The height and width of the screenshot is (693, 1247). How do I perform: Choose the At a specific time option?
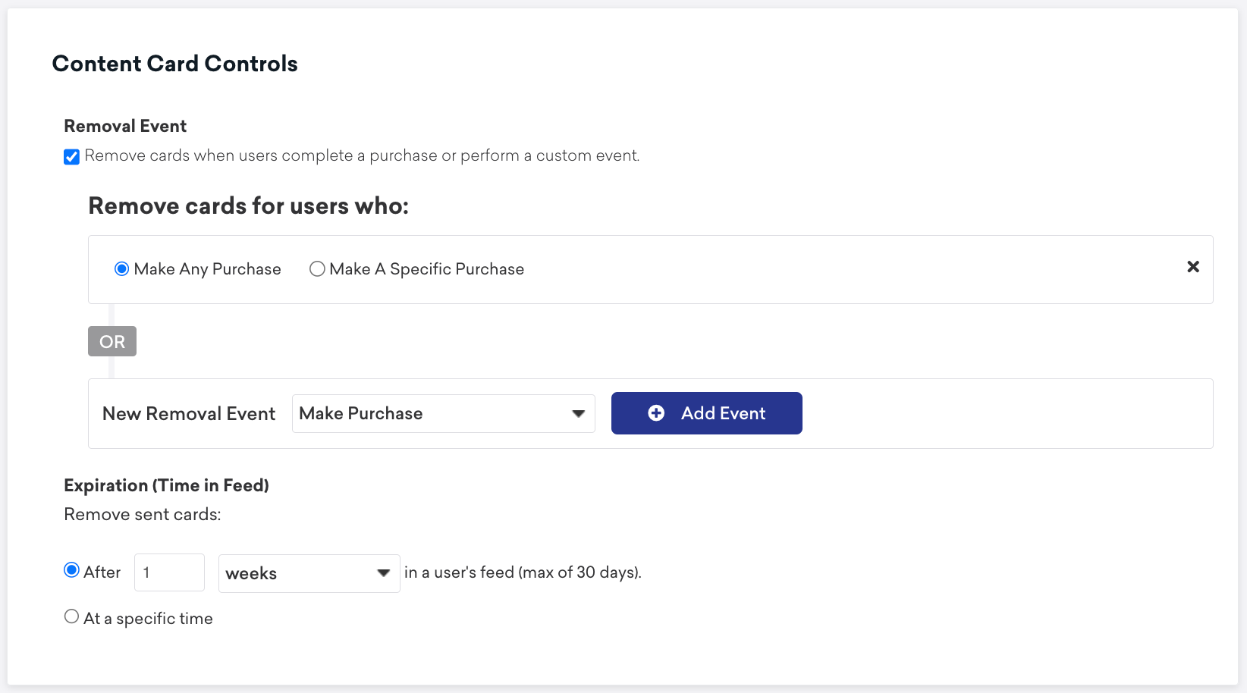tap(72, 617)
